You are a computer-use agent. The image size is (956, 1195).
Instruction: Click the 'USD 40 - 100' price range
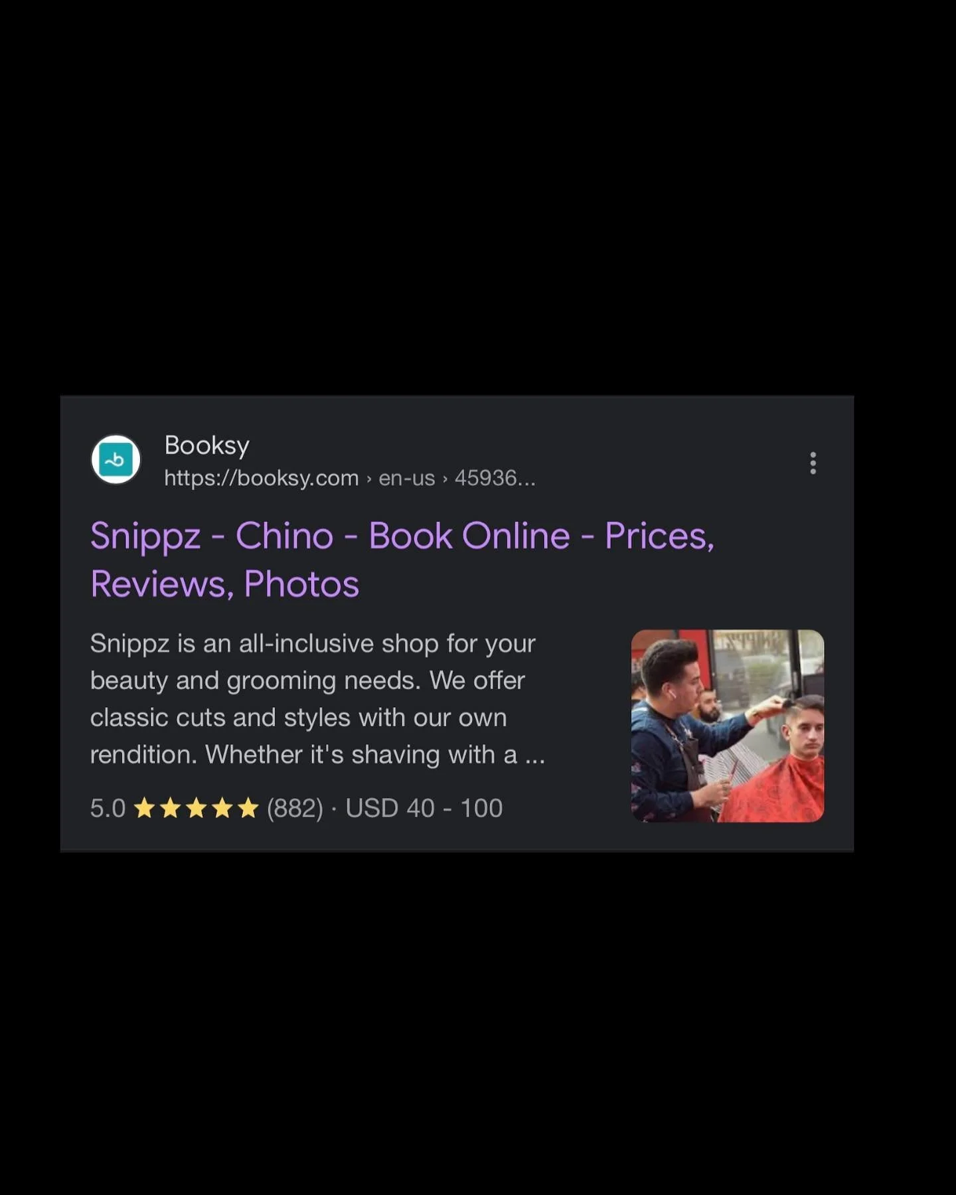[x=424, y=809]
